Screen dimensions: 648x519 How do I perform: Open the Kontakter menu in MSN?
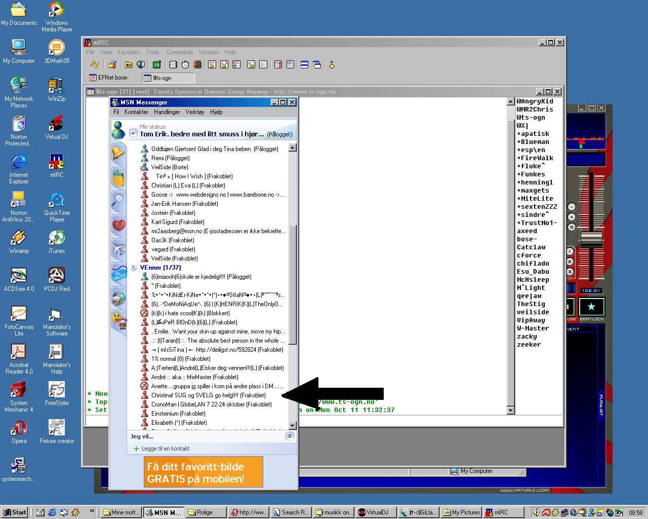(x=136, y=112)
